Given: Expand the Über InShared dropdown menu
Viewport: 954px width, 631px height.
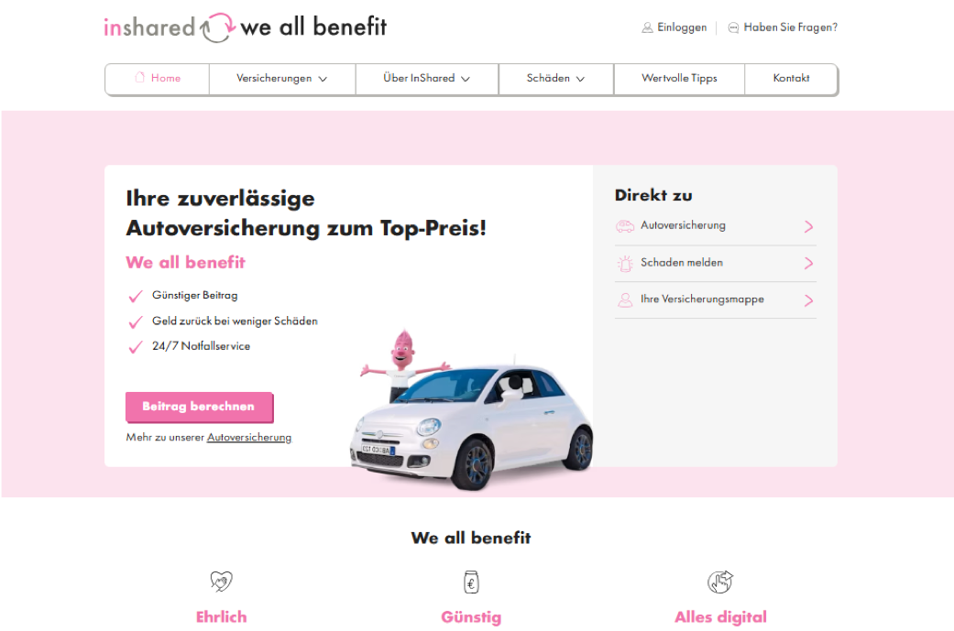Looking at the screenshot, I should (x=427, y=79).
